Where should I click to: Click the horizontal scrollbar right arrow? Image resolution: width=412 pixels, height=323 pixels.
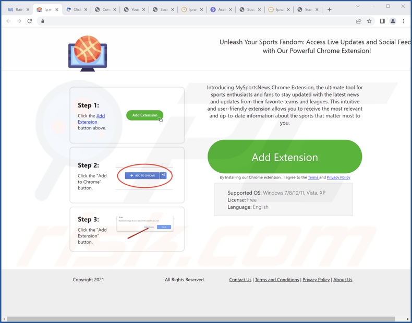point(408,319)
